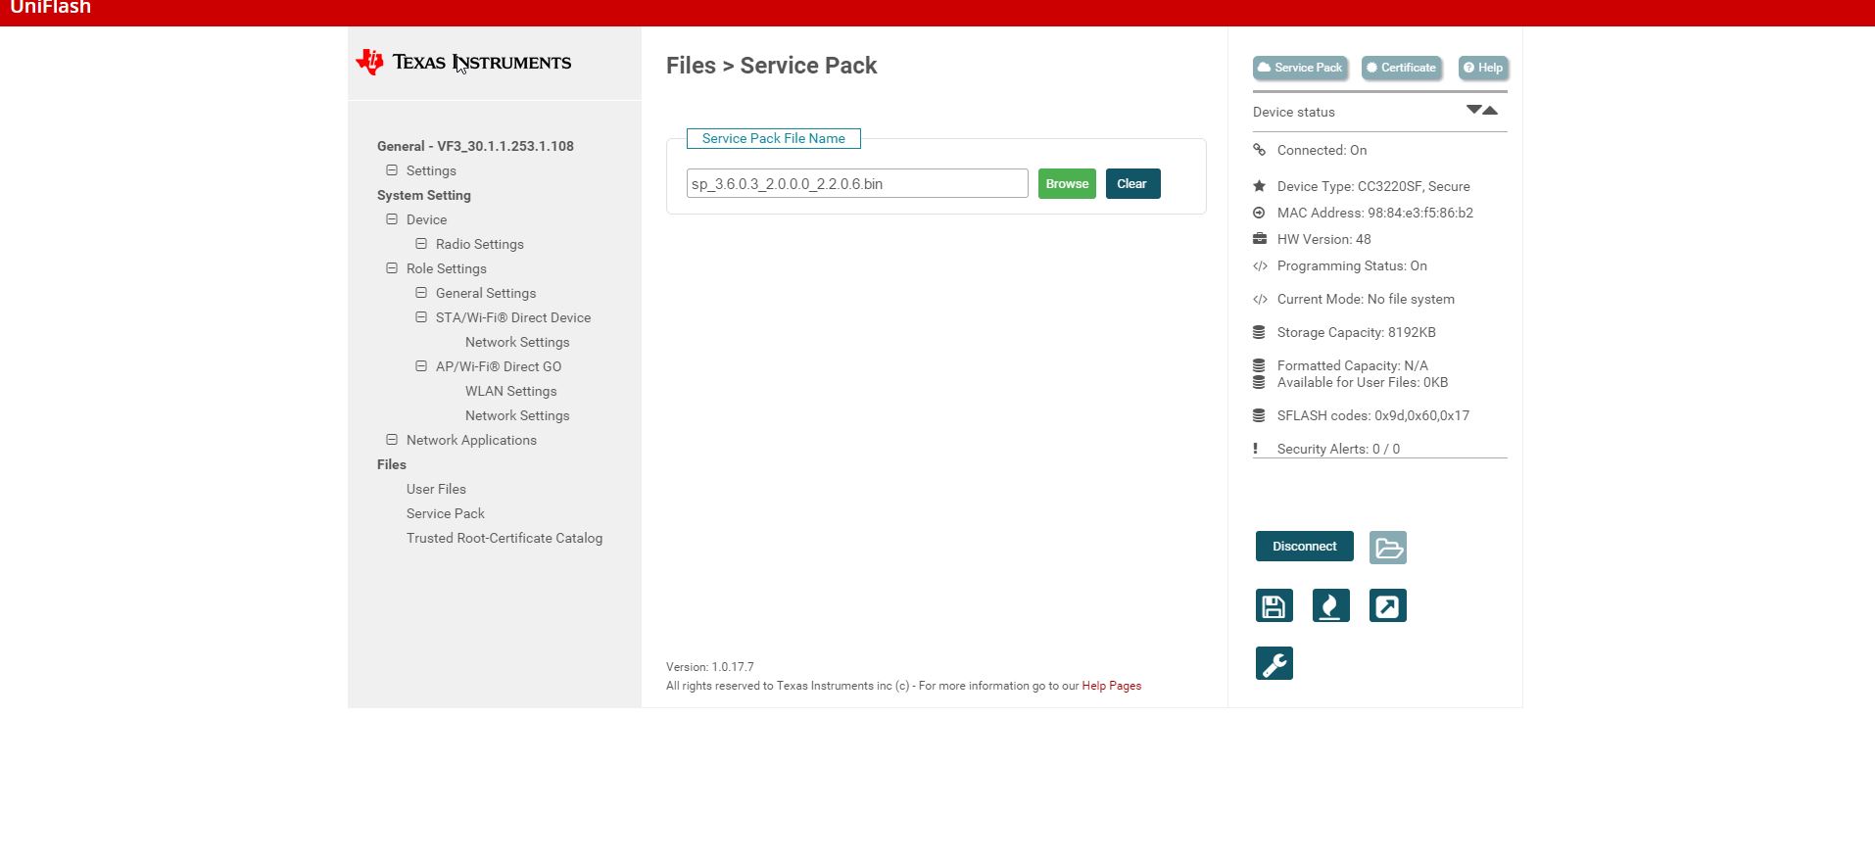Click the Certificate badge button
The image size is (1875, 864).
coord(1401,68)
